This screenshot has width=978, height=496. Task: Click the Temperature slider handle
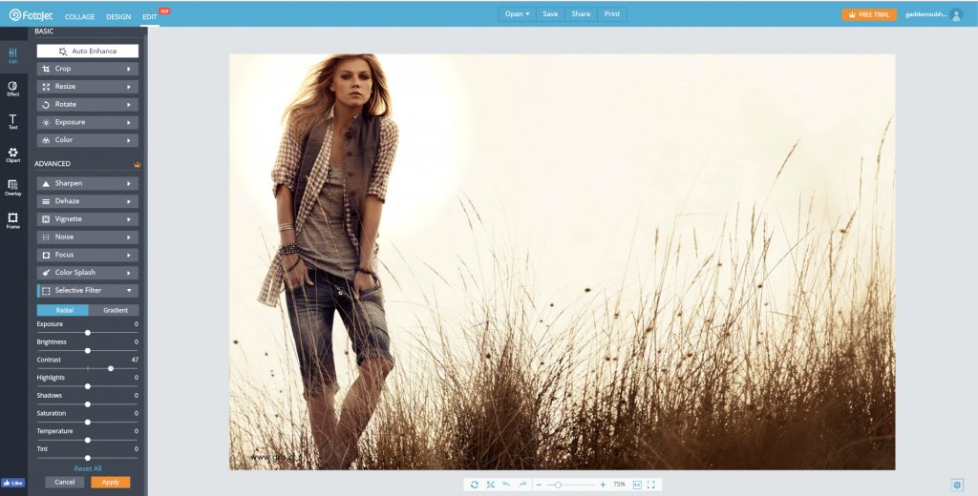(87, 440)
